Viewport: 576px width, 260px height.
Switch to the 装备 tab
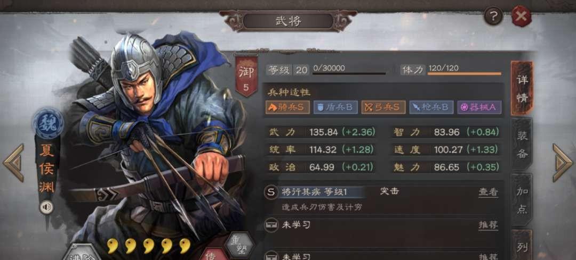point(522,144)
